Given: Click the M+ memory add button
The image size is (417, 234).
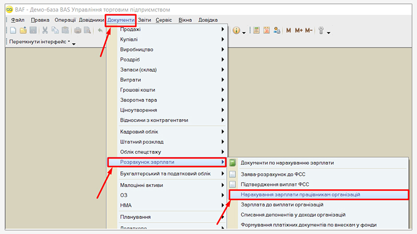Looking at the screenshot, I should click(299, 31).
